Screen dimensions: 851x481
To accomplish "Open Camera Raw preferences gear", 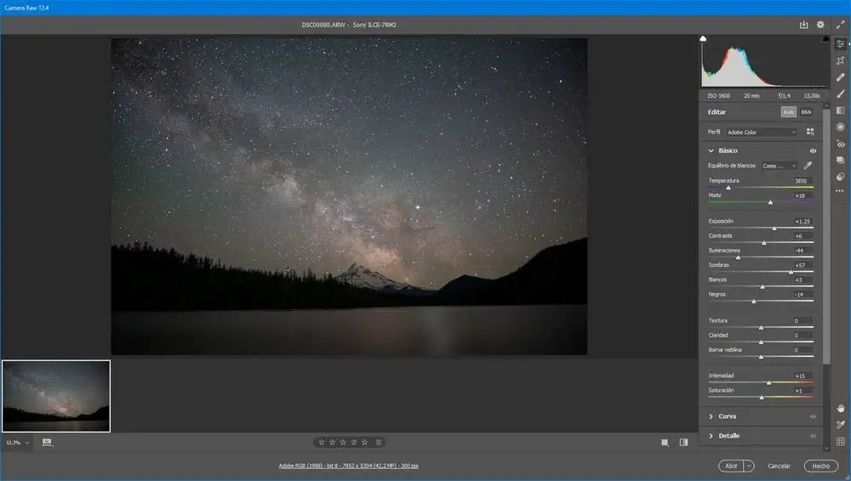I will click(x=820, y=25).
